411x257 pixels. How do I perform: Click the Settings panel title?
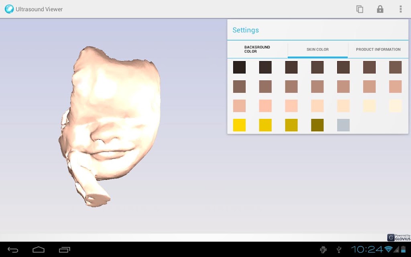(246, 30)
